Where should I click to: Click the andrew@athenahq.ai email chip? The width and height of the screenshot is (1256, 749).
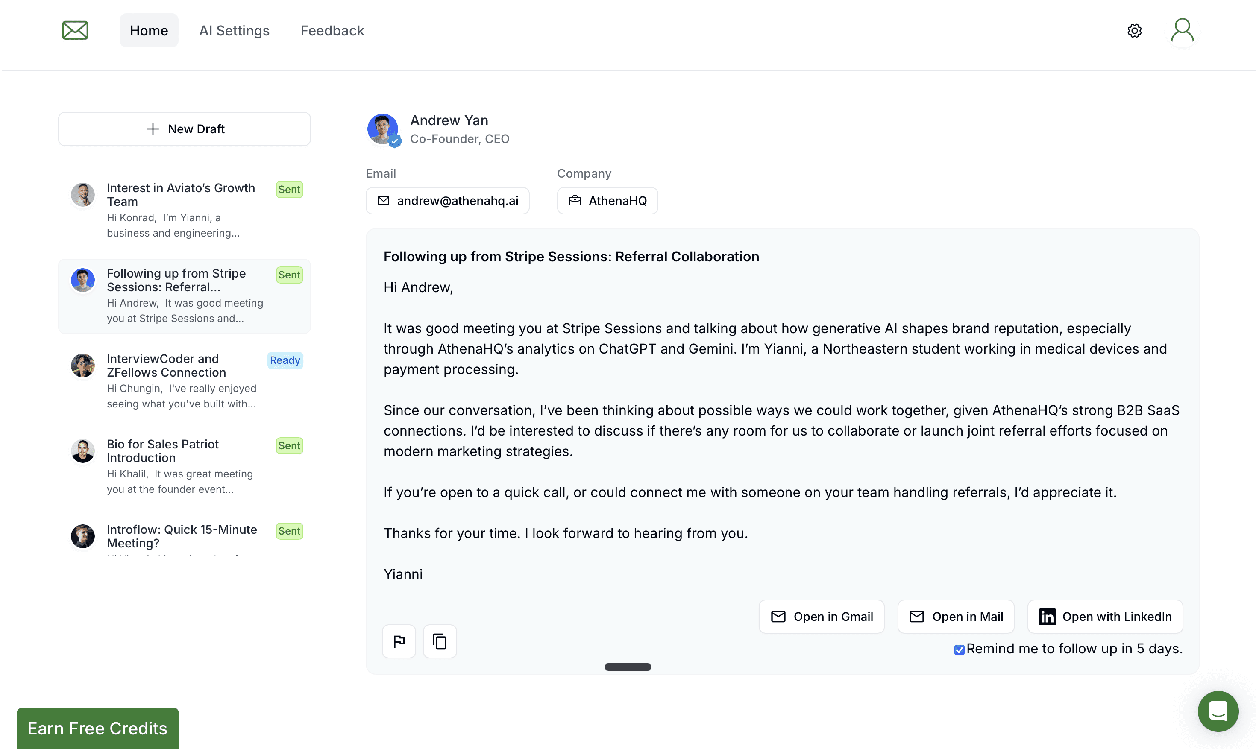pos(447,200)
